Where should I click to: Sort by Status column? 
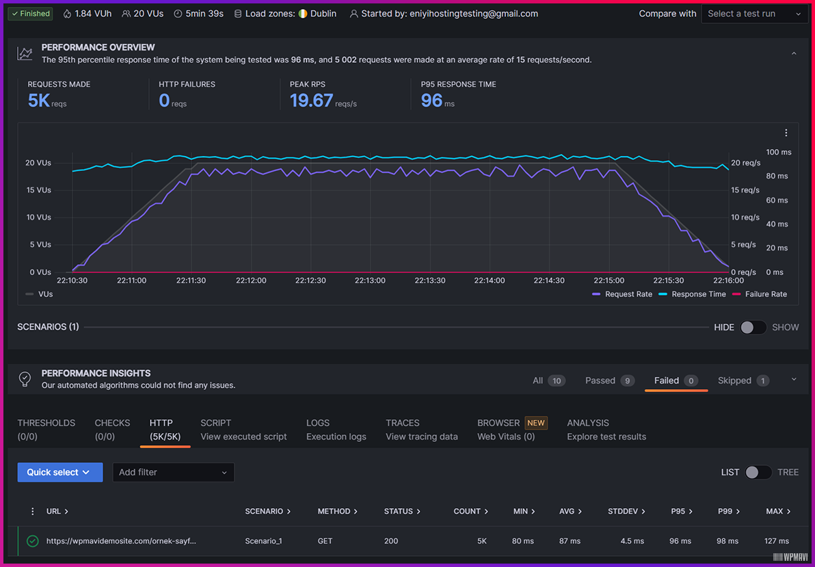[x=402, y=512]
